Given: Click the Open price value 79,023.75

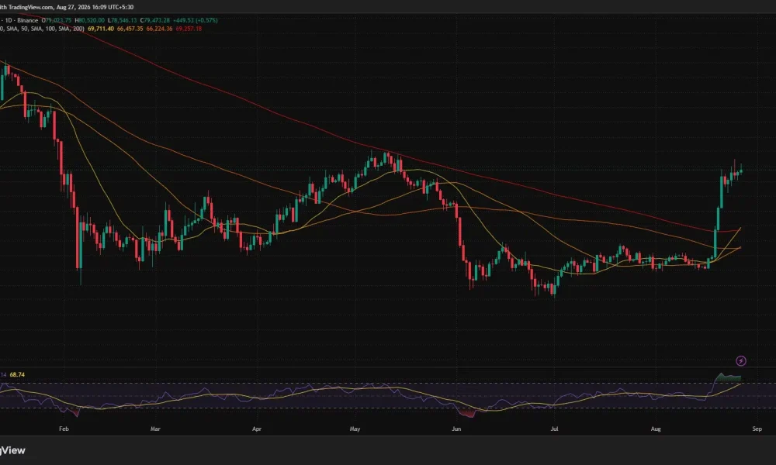Looking at the screenshot, I should click(58, 20).
